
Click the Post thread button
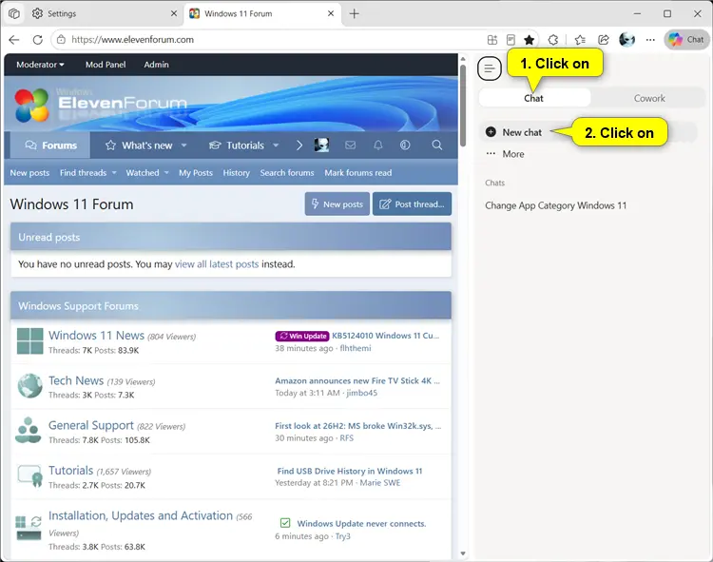tap(412, 203)
